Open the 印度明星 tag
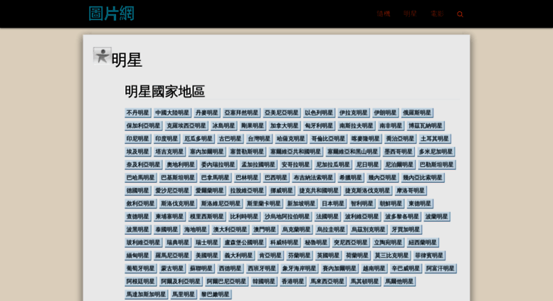553x301 pixels. tap(167, 139)
